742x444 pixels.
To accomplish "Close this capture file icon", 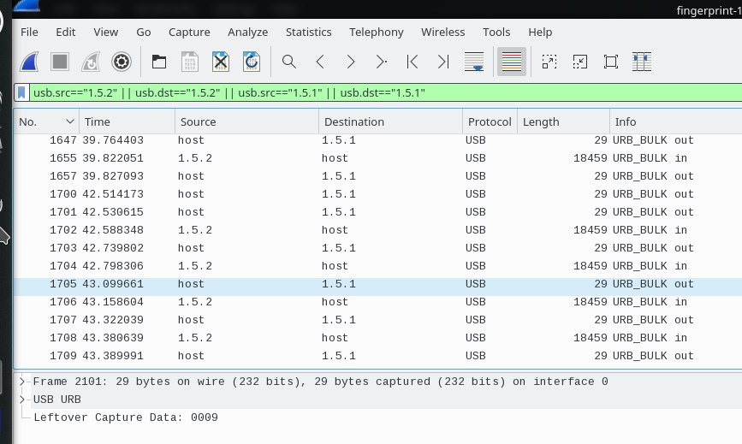I will [x=221, y=62].
